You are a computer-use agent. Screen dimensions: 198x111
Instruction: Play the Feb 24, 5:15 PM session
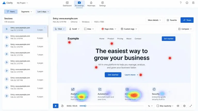pos(6,54)
